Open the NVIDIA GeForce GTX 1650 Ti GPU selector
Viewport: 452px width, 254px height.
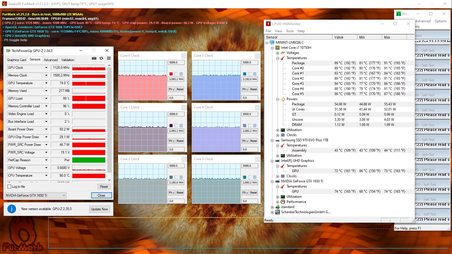click(36, 195)
